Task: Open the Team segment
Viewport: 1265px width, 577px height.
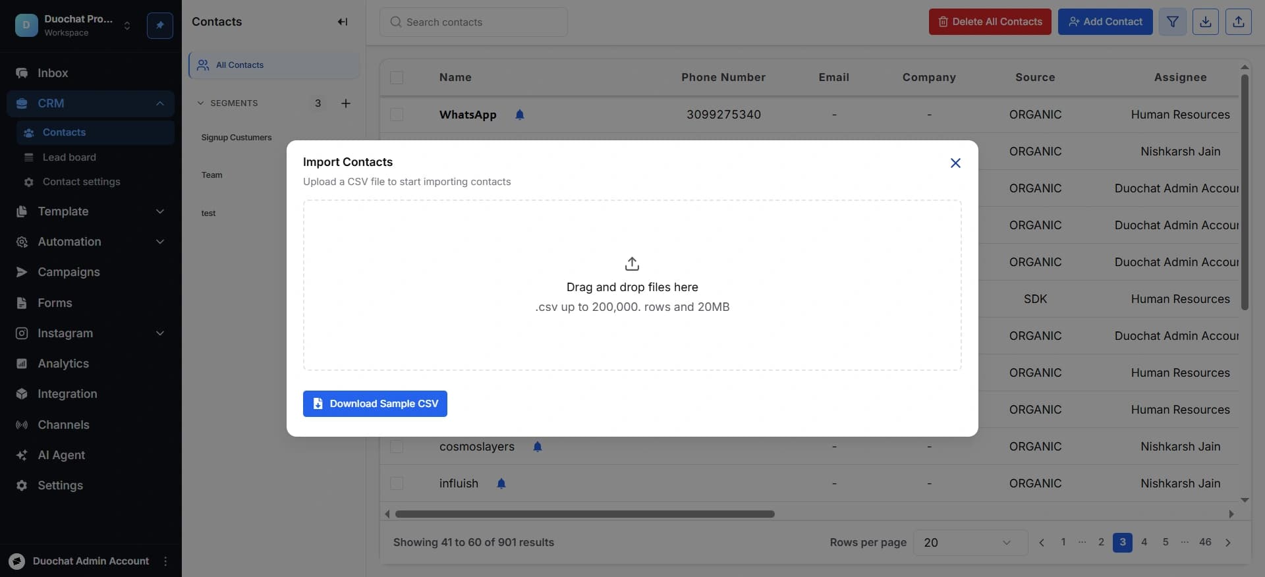Action: click(x=212, y=175)
